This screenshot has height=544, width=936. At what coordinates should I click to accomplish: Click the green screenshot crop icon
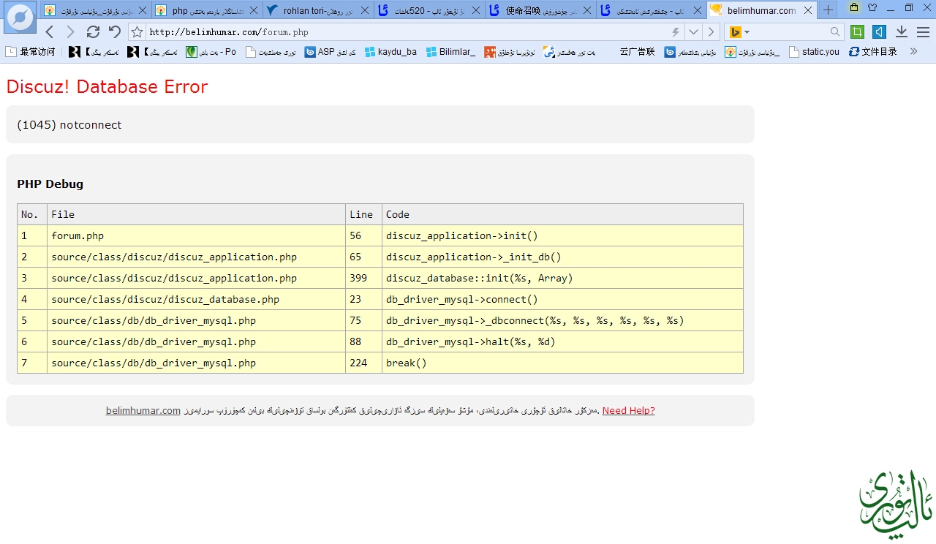click(x=858, y=32)
